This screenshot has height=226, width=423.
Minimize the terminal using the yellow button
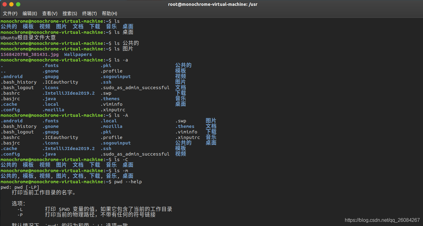(11, 4)
